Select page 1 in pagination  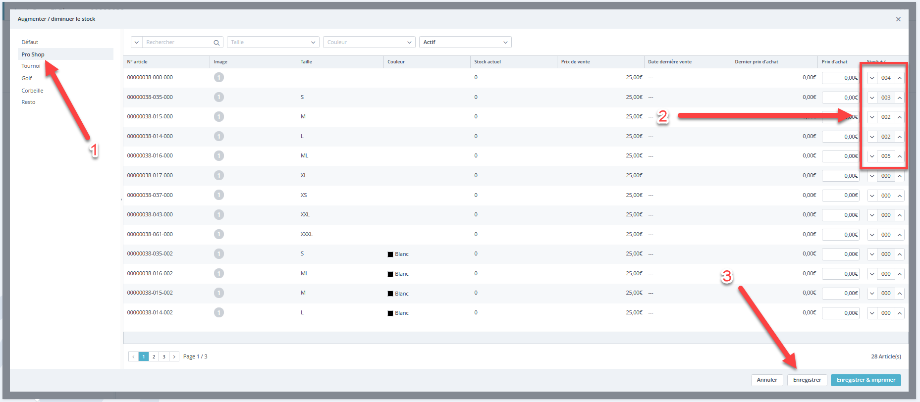click(x=144, y=356)
